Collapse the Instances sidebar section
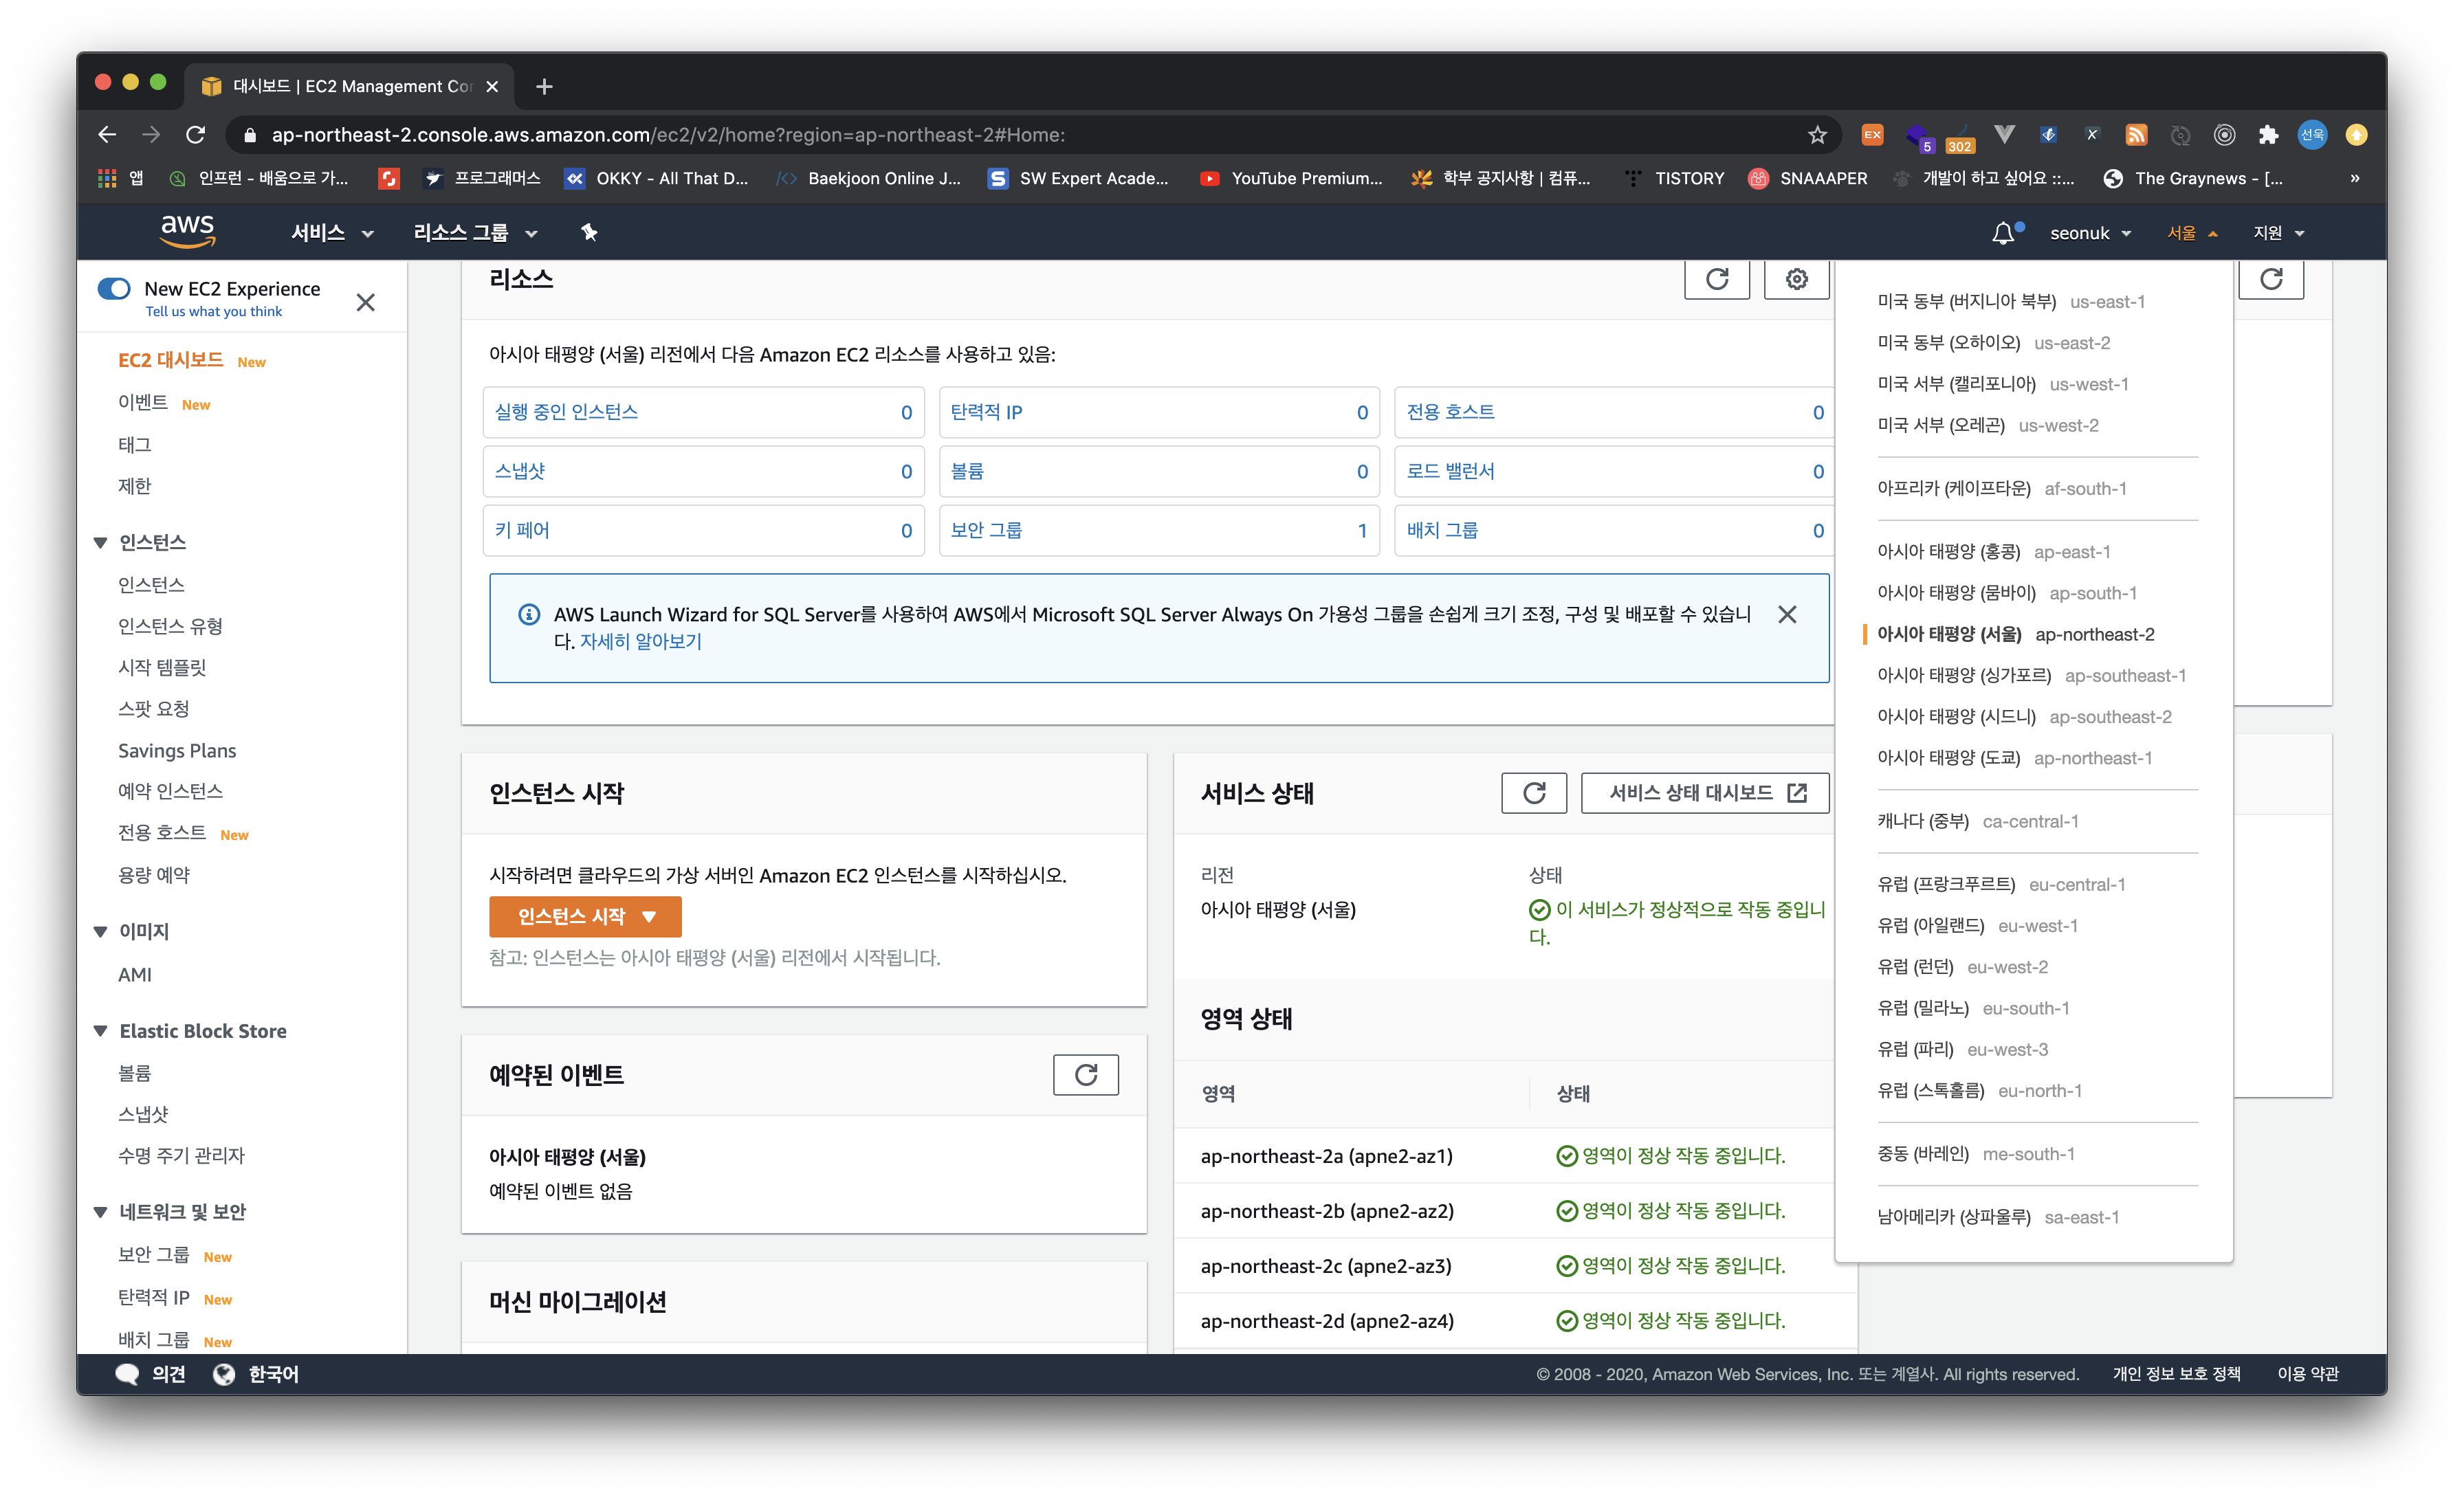The image size is (2464, 1497). (100, 543)
